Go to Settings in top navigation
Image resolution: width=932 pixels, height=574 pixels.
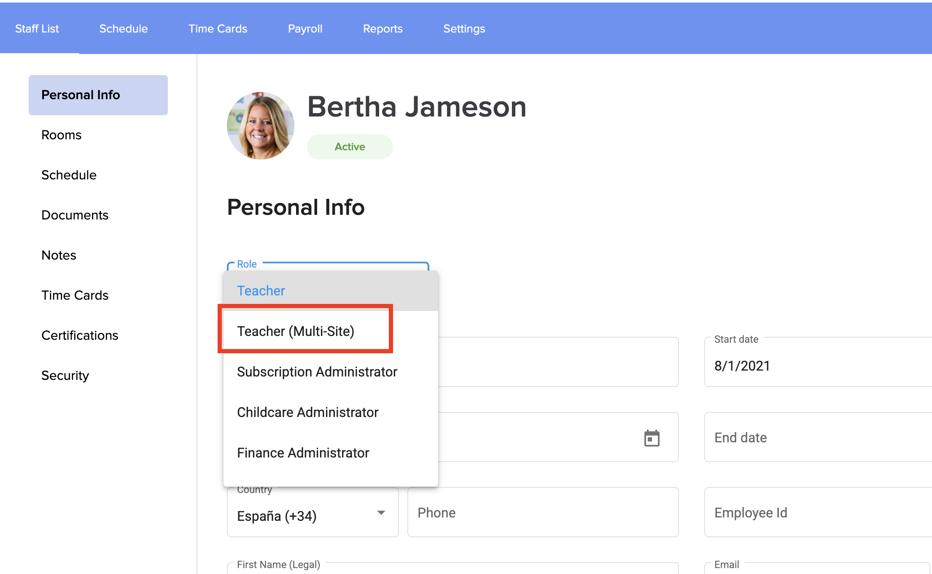464,29
